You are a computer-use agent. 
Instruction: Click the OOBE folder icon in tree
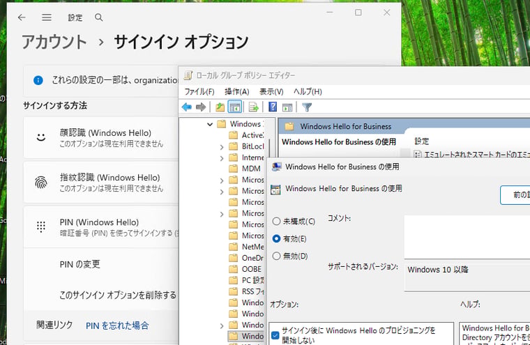pos(233,269)
